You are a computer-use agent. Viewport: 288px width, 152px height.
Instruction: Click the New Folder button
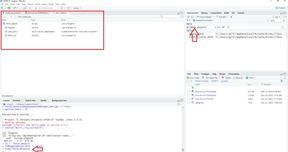point(193,78)
